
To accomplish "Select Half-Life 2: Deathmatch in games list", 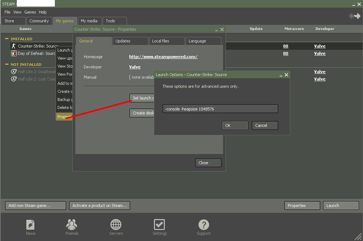I will pos(37,72).
